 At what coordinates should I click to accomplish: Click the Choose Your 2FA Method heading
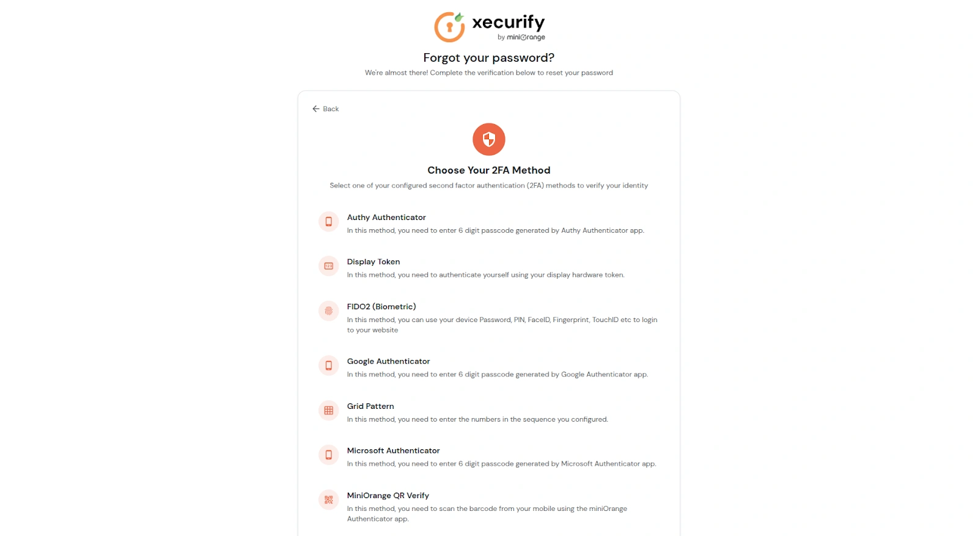coord(488,170)
